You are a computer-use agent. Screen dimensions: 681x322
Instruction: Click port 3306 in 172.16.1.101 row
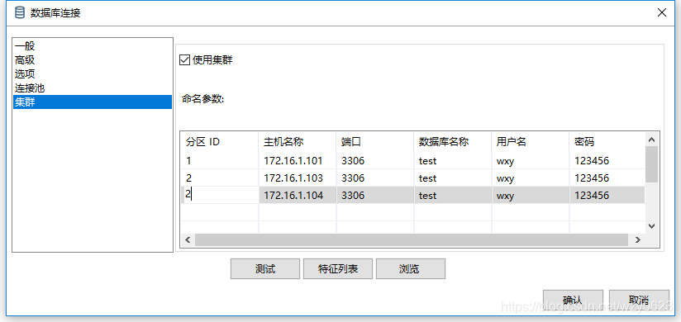375,160
